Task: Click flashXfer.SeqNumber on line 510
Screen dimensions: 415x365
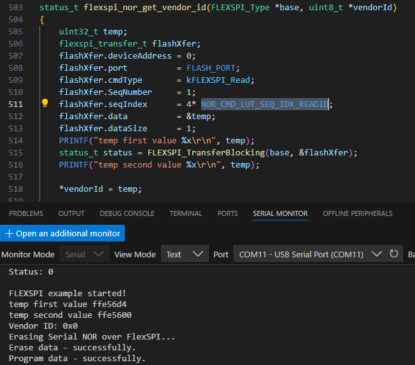Action: tap(105, 92)
